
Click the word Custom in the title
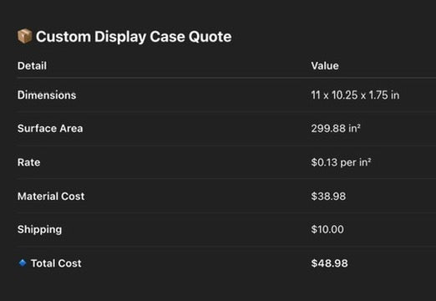tap(63, 37)
